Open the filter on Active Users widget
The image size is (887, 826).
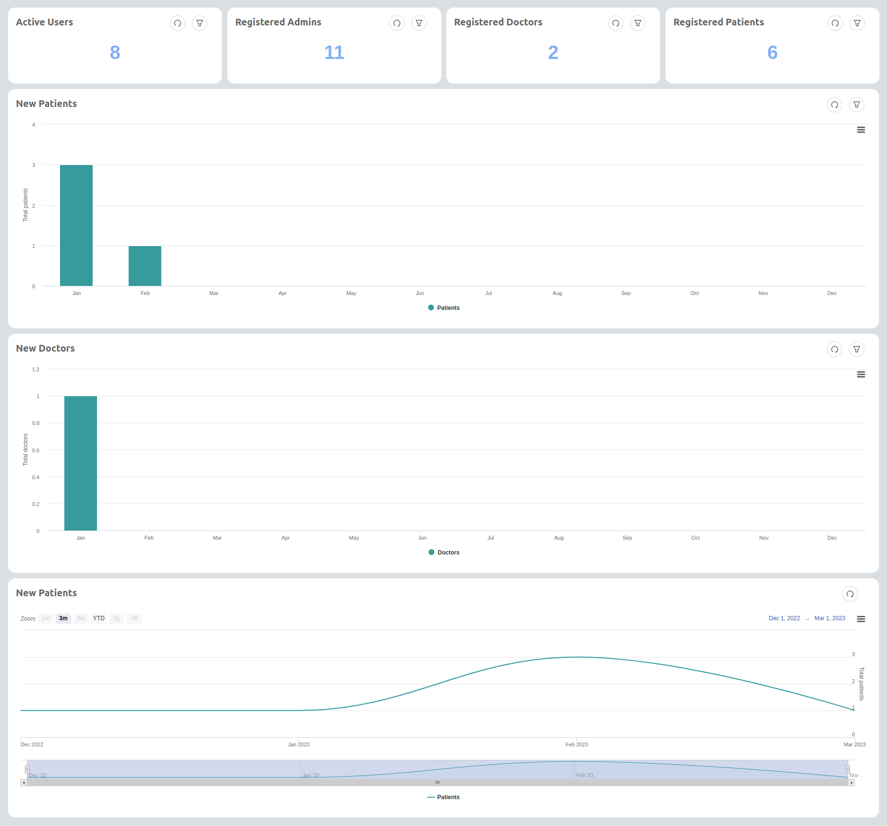tap(199, 23)
